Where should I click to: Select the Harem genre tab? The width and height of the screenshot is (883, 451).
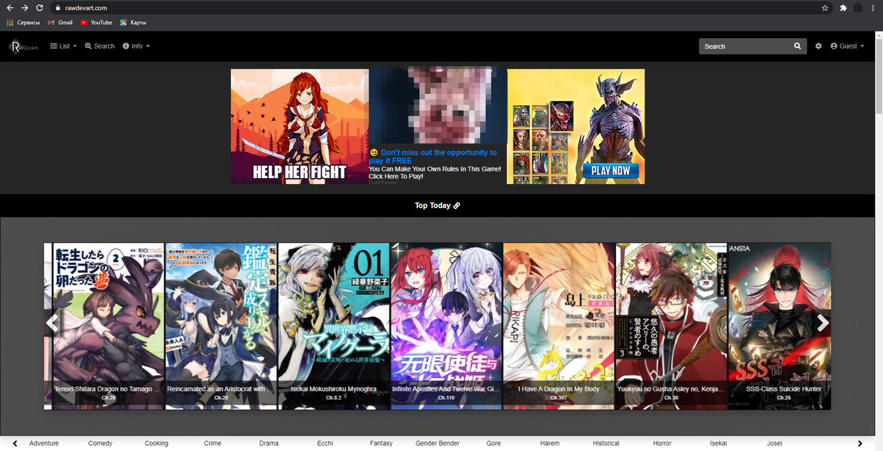pos(550,444)
